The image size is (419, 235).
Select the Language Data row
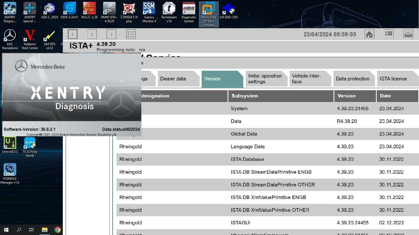click(x=267, y=146)
